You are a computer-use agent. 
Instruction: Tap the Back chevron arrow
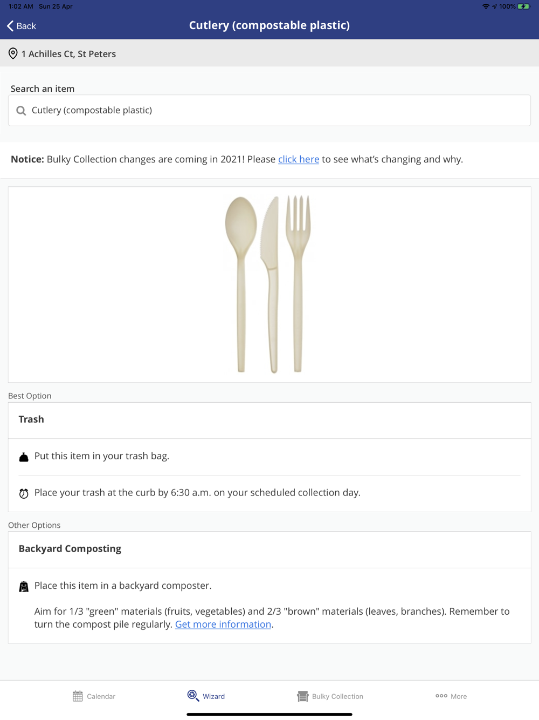10,26
